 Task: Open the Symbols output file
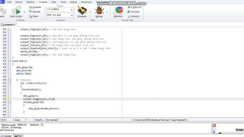click(133, 16)
